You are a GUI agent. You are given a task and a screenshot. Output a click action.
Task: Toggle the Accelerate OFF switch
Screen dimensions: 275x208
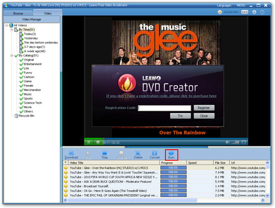pyautogui.click(x=244, y=12)
